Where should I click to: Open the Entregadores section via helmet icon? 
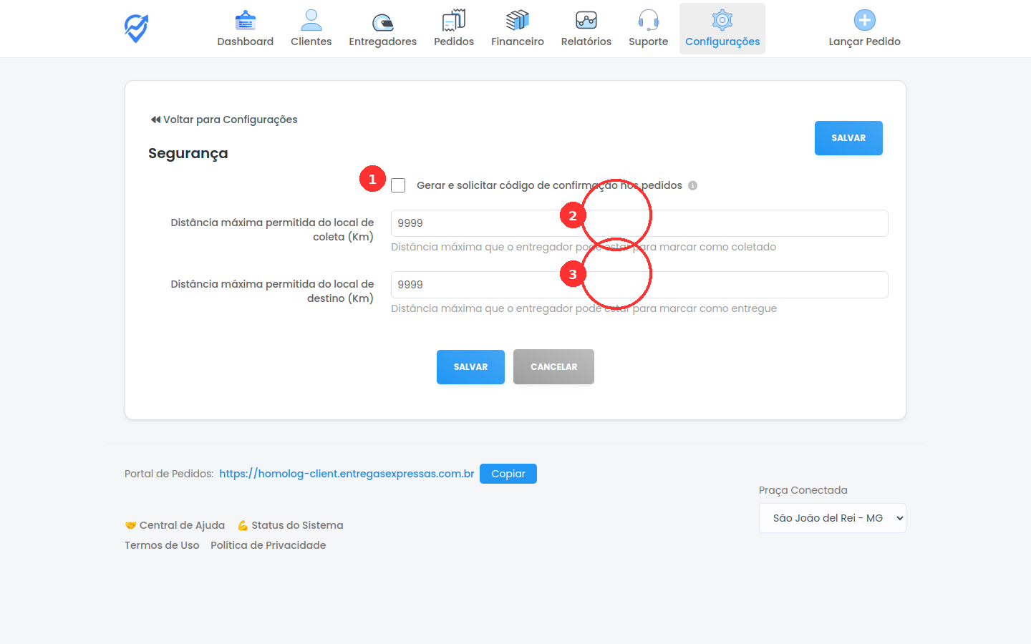click(x=382, y=19)
